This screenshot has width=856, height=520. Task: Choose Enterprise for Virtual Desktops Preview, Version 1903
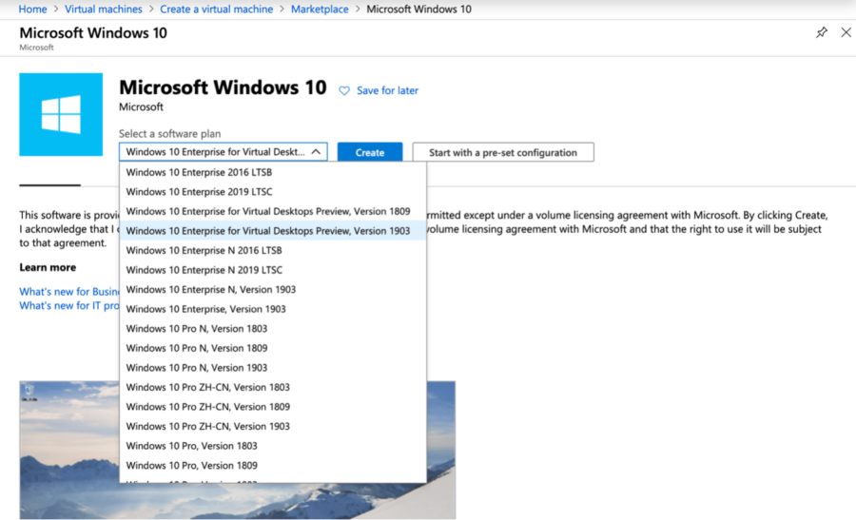coord(273,231)
